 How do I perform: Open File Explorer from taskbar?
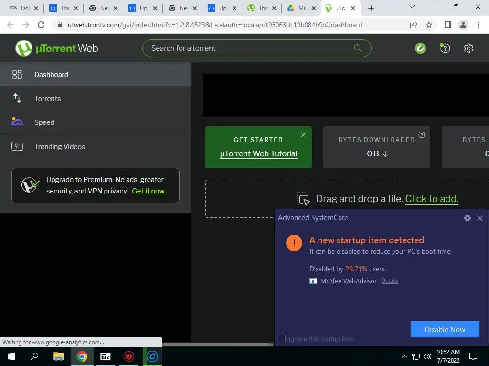58,356
